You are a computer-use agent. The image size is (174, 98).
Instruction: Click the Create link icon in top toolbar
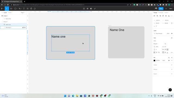(95, 8)
